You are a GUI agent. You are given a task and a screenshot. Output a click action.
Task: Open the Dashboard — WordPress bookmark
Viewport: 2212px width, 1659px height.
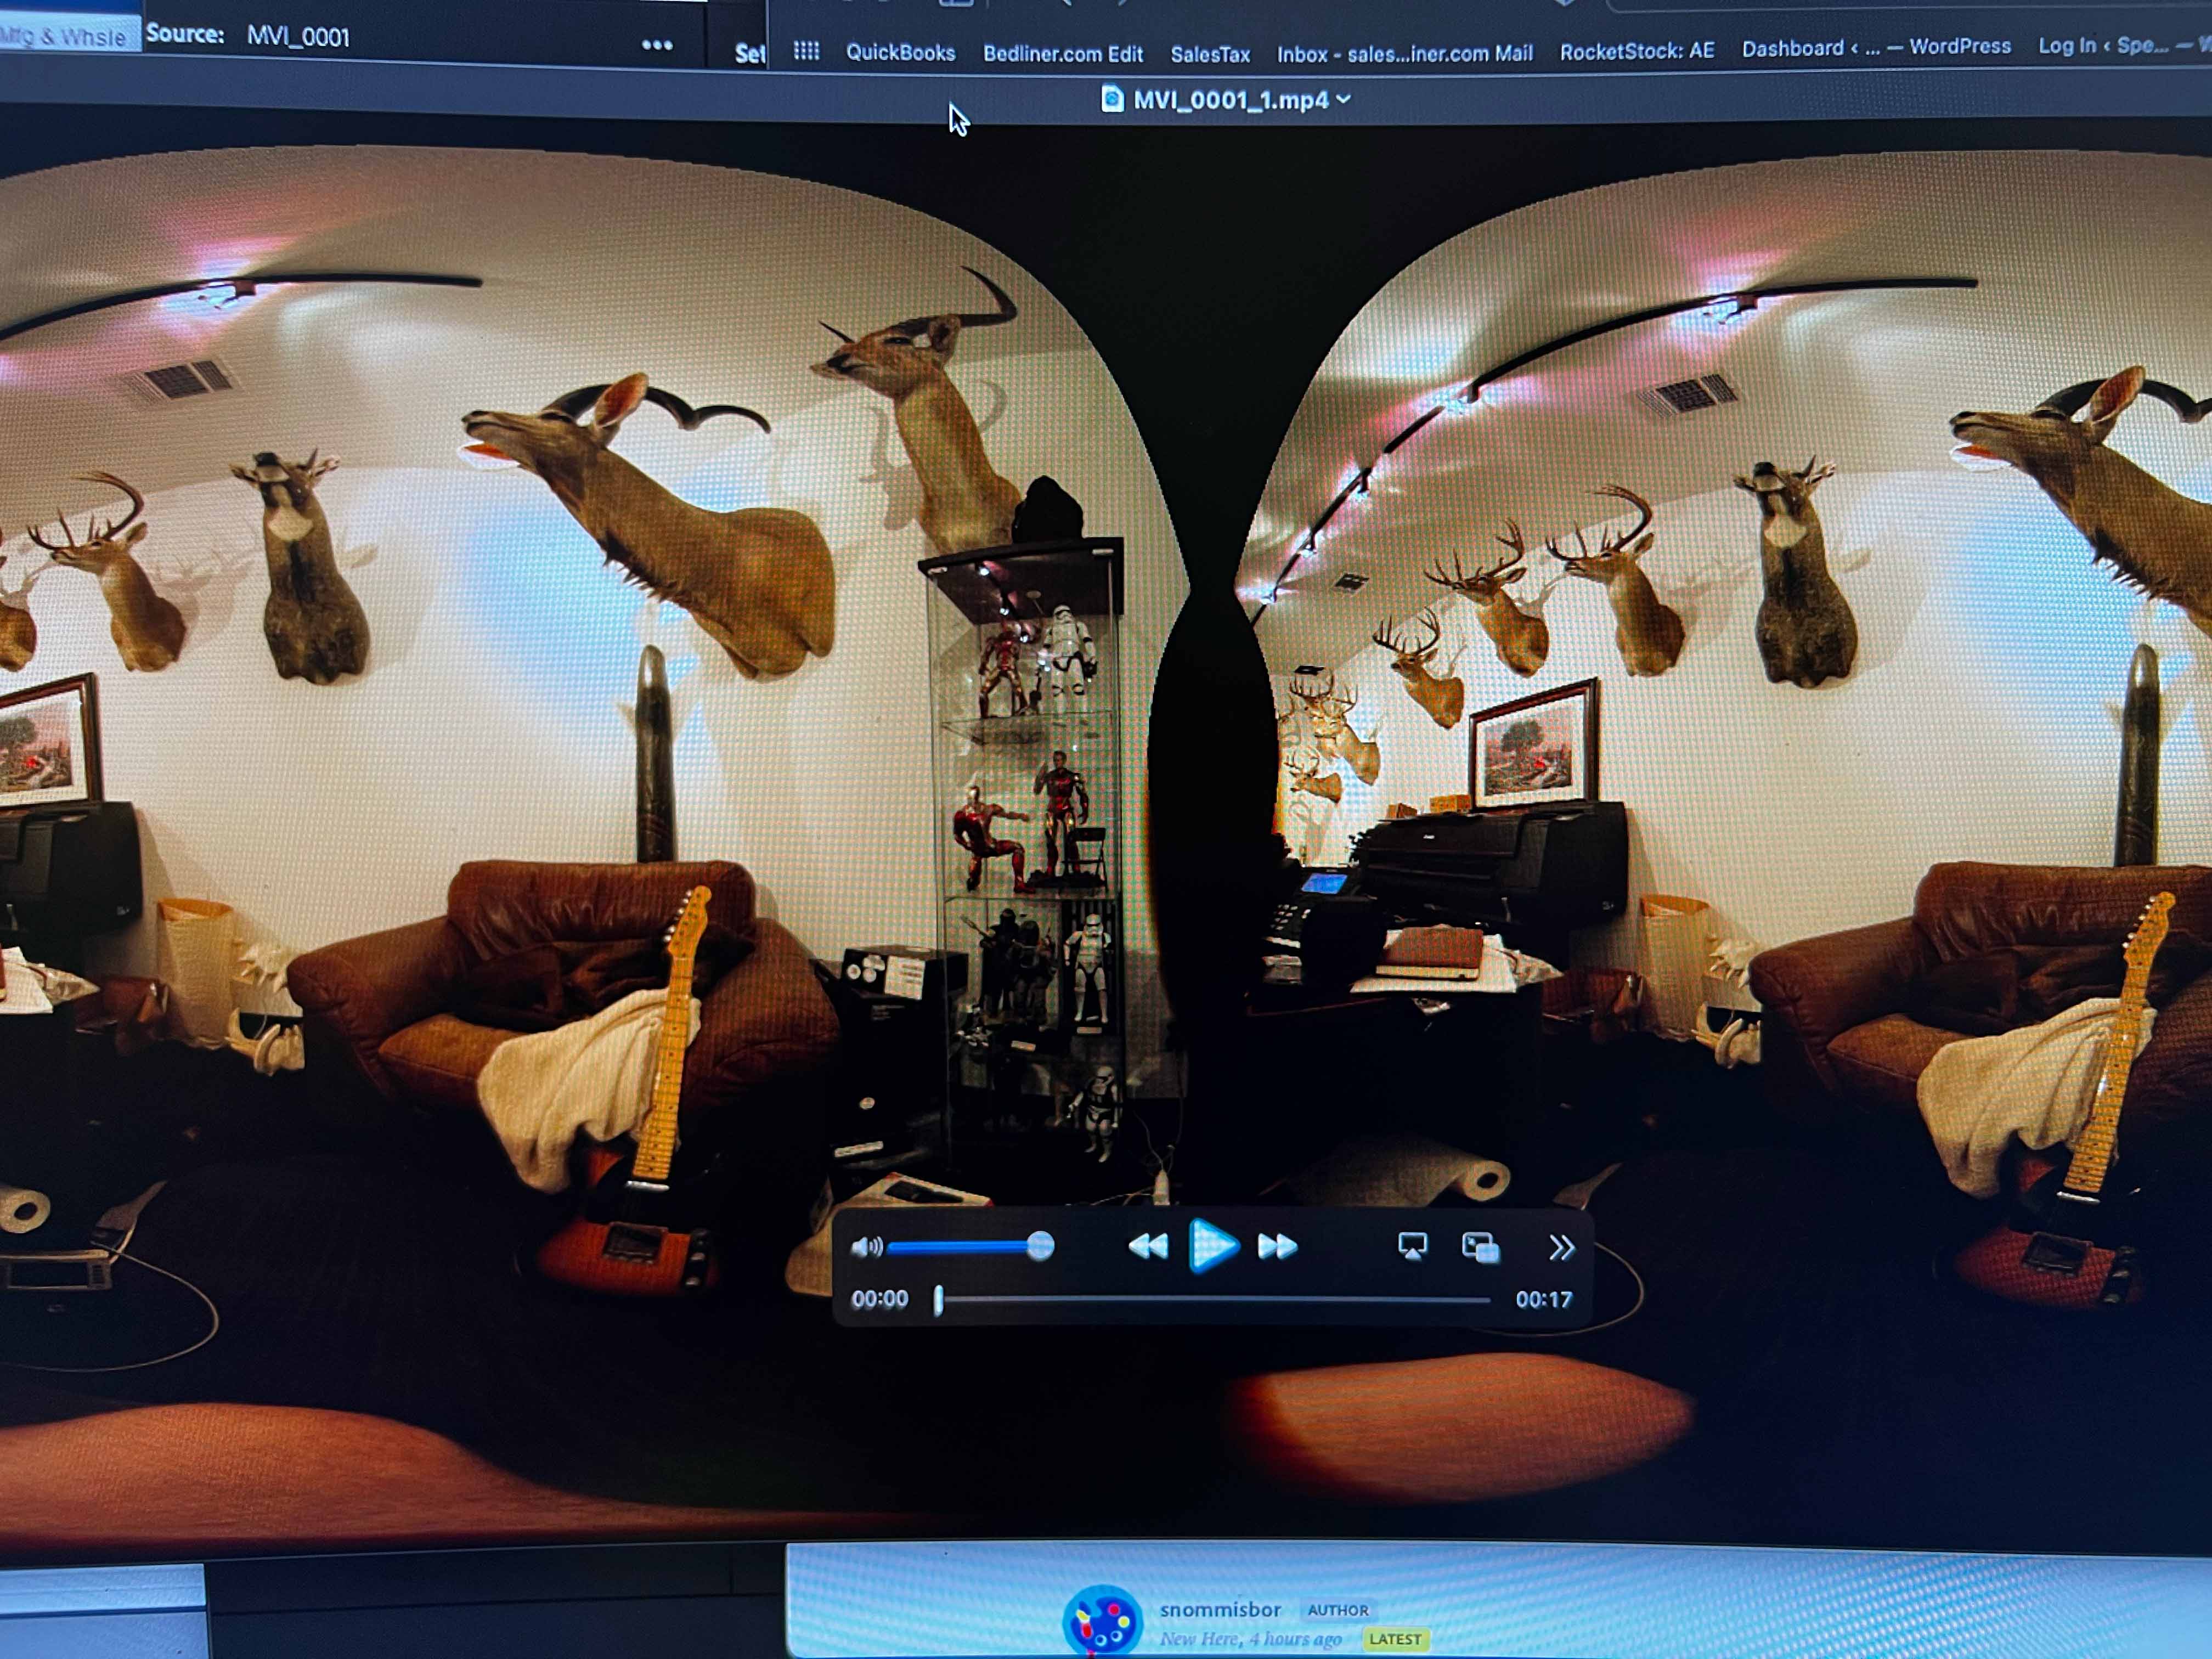point(1875,46)
